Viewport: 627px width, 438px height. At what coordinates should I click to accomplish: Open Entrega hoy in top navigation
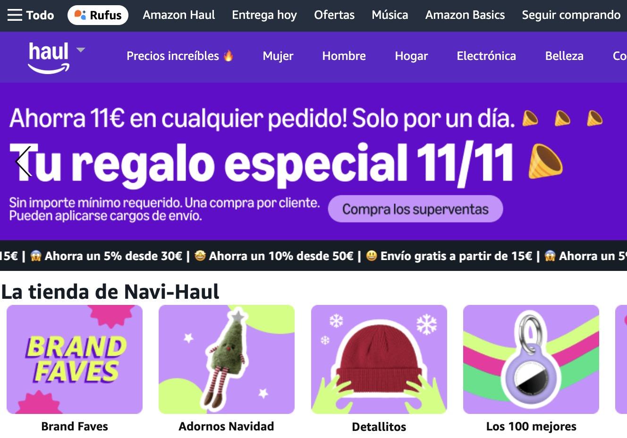click(264, 15)
